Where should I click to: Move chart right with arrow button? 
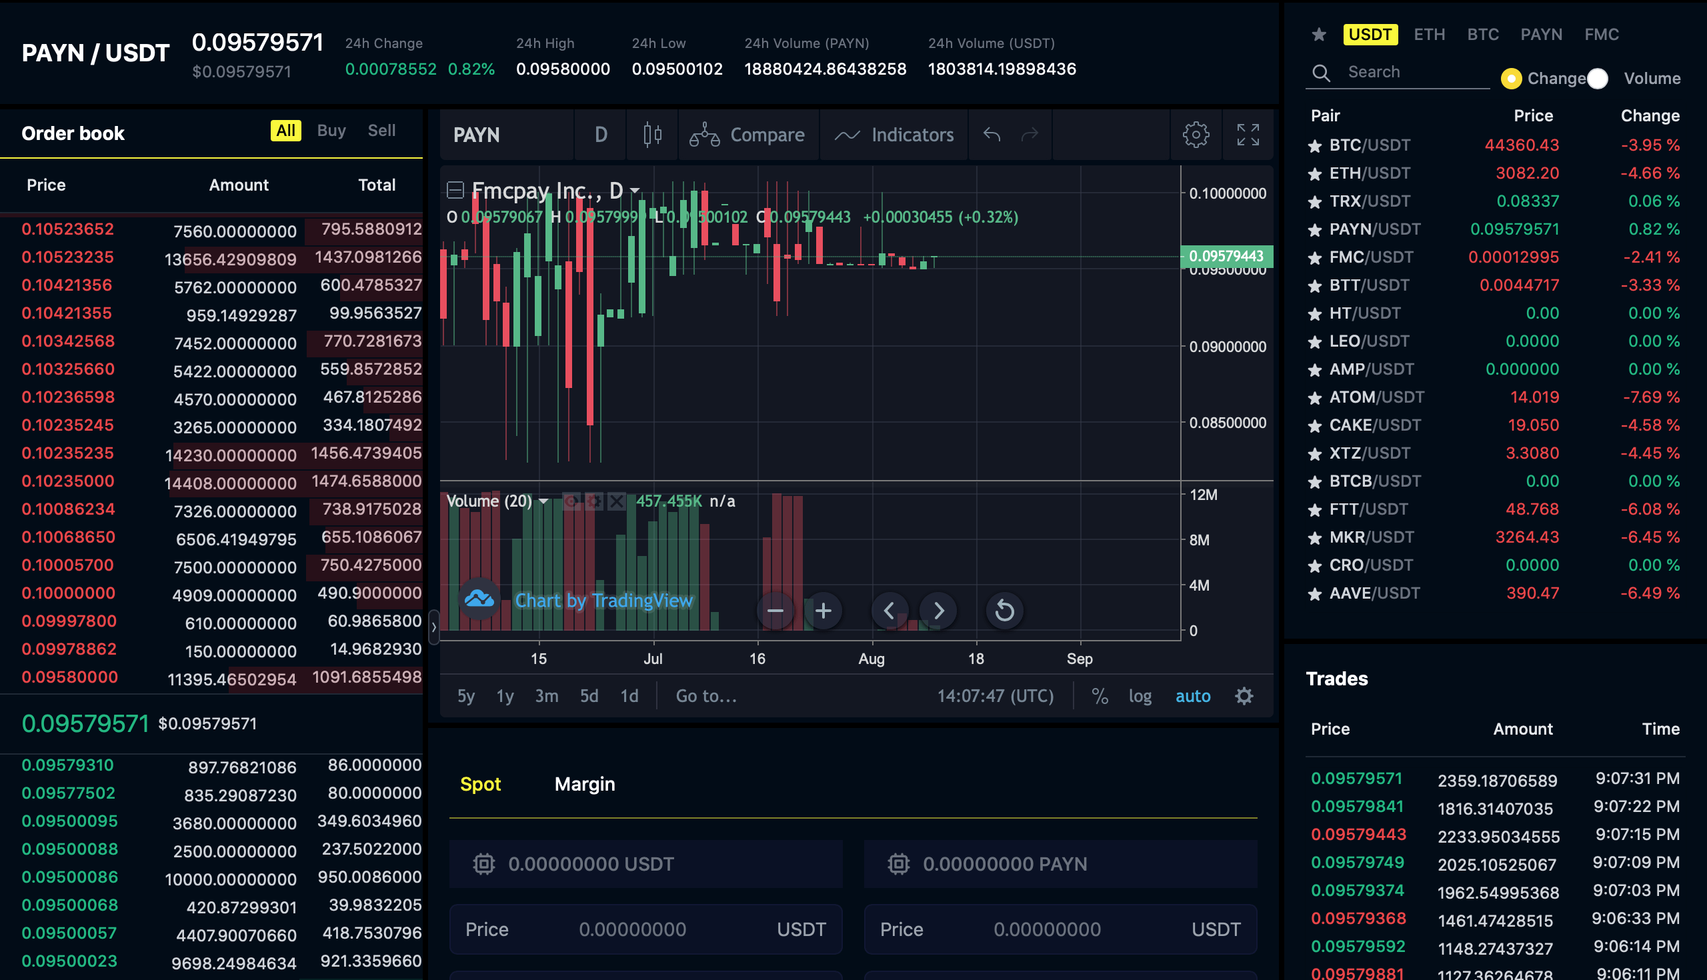pos(938,611)
